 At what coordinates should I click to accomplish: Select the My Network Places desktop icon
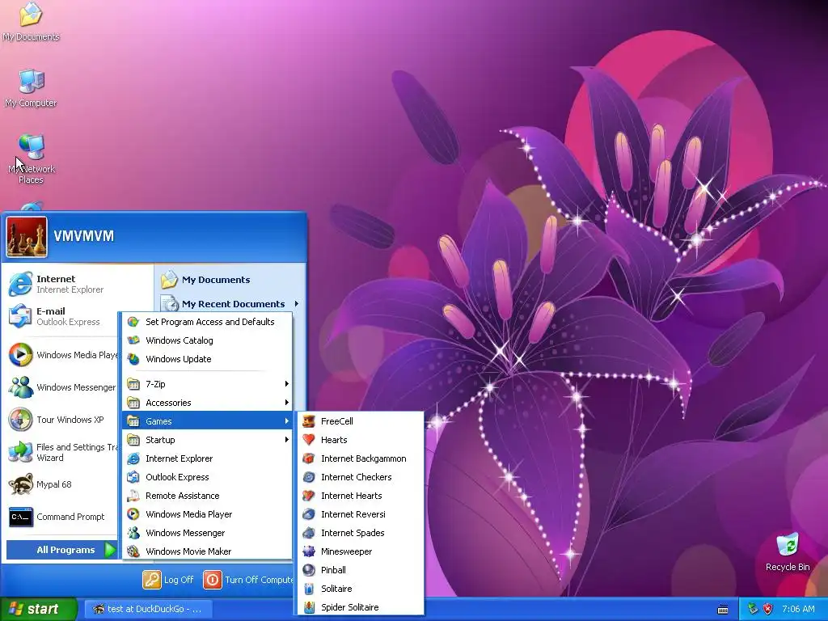31,158
